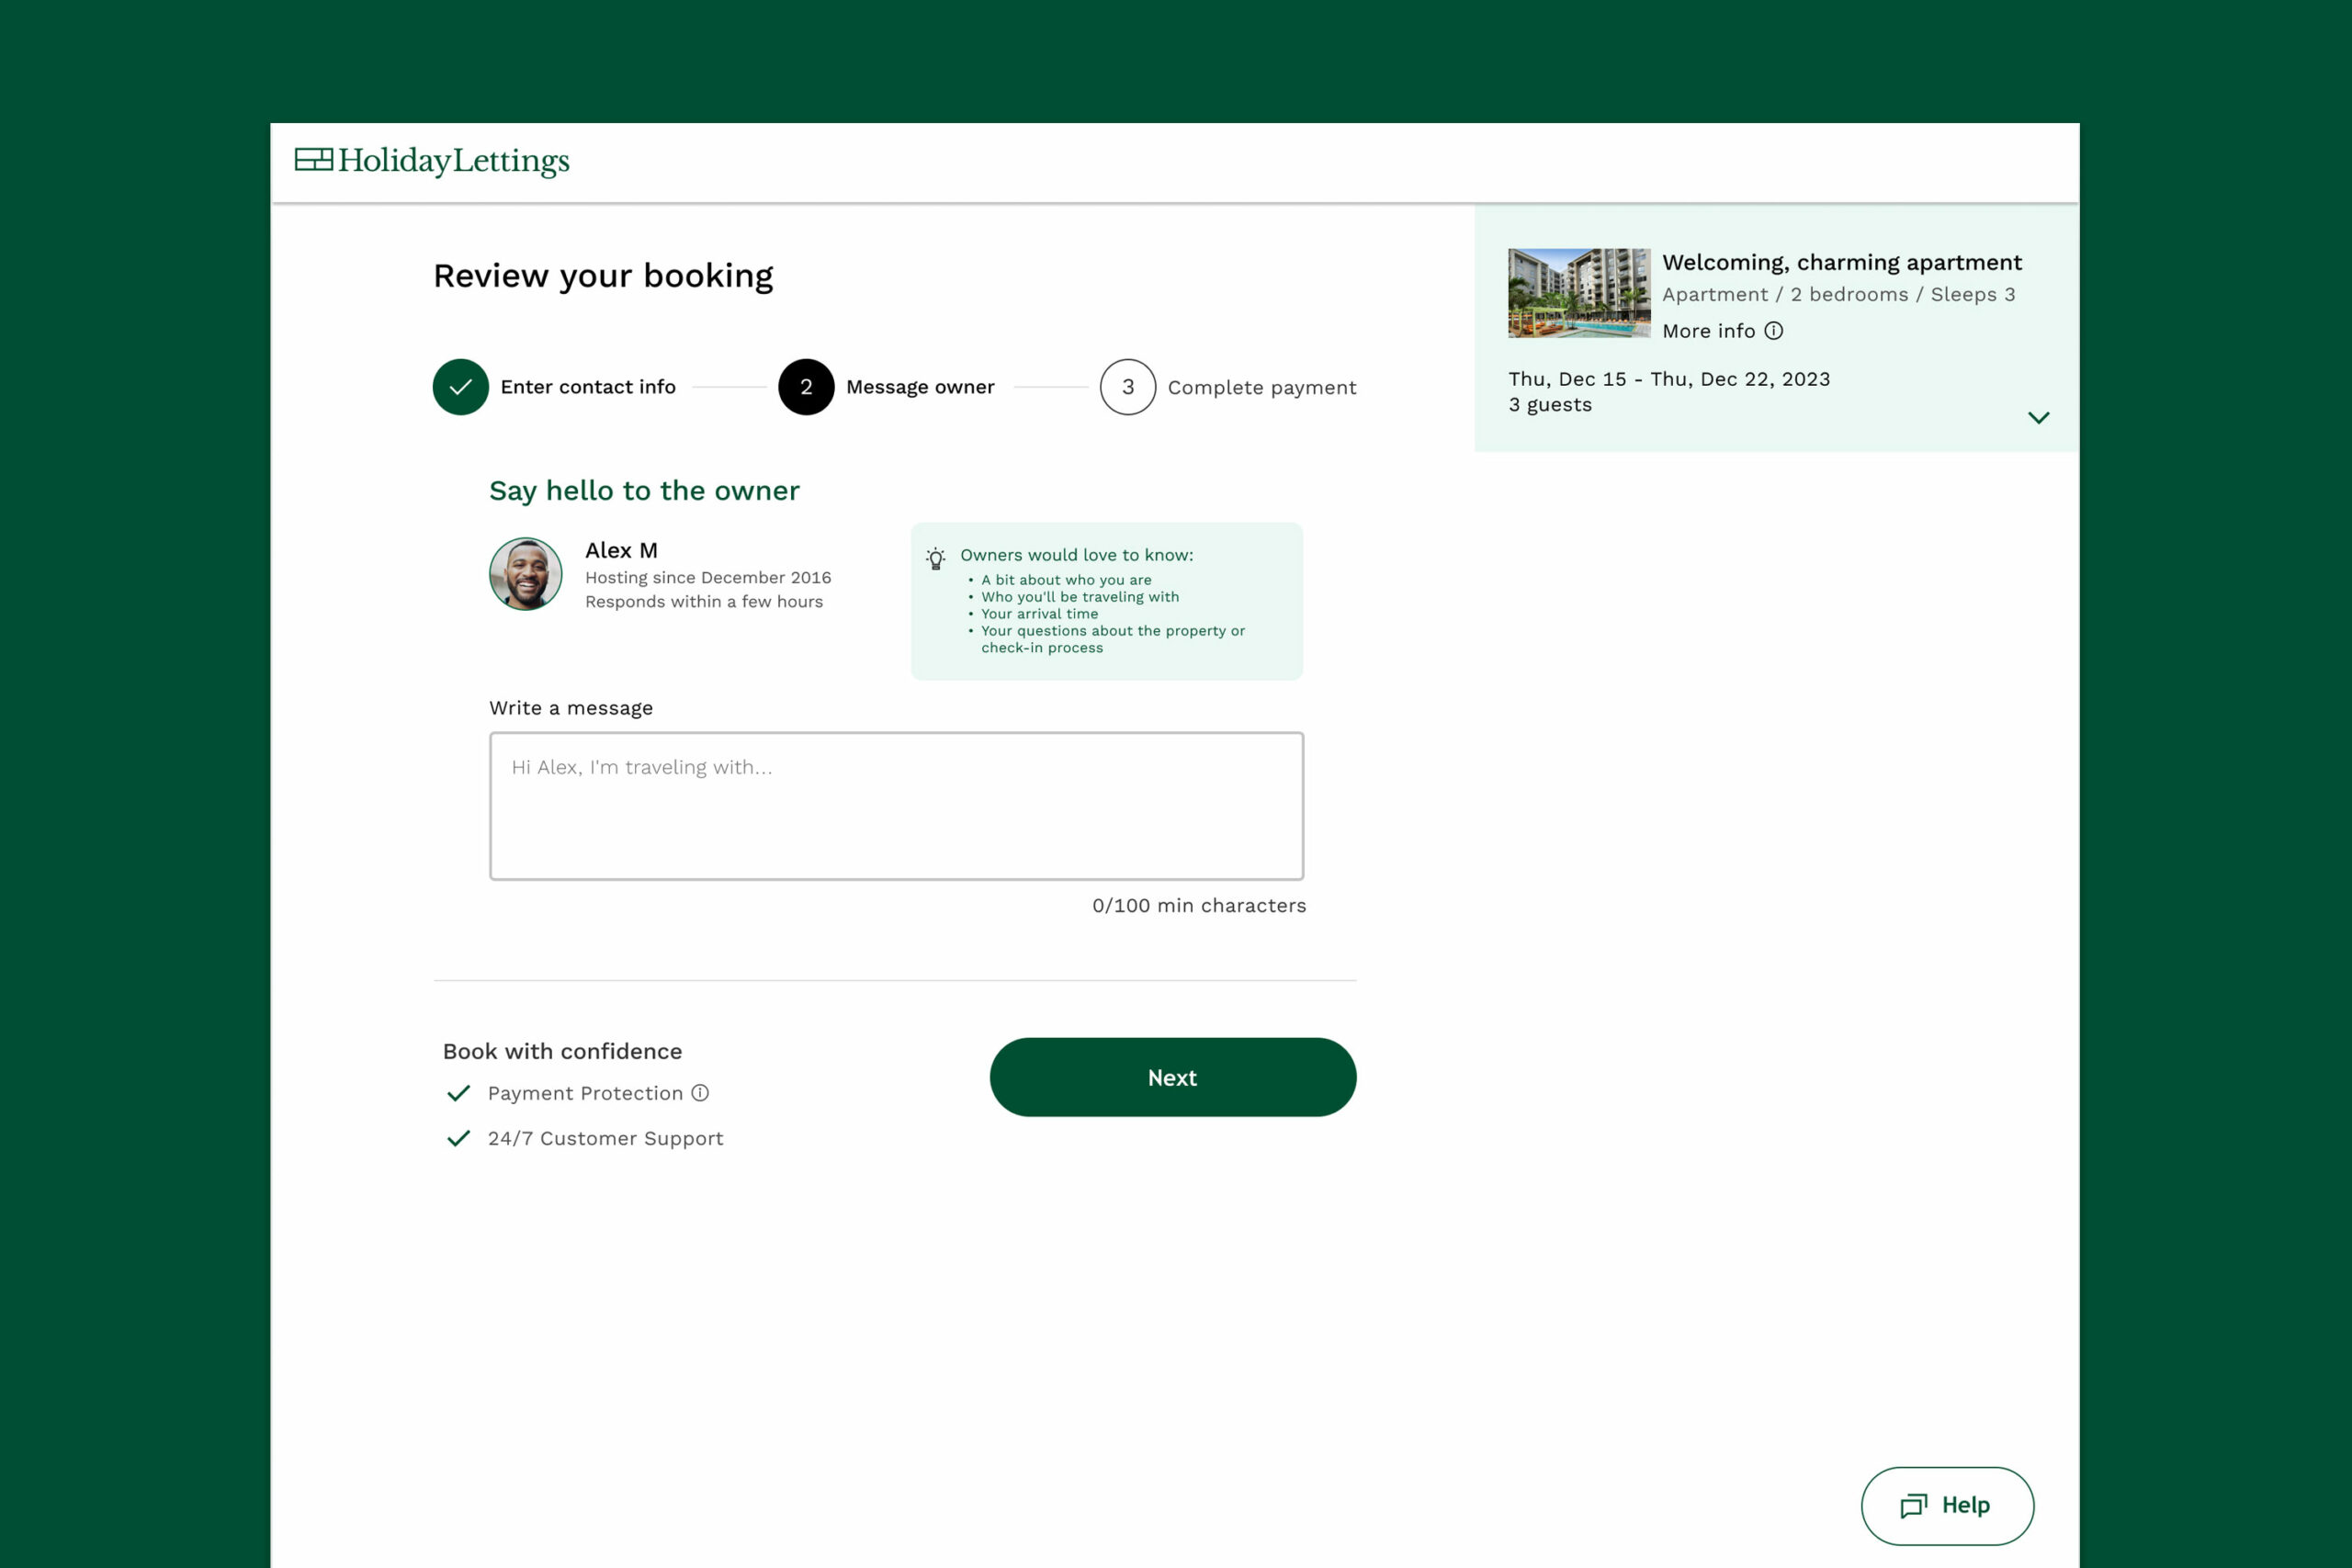Jump to the Complete payment step
The height and width of the screenshot is (1568, 2352).
tap(1261, 388)
